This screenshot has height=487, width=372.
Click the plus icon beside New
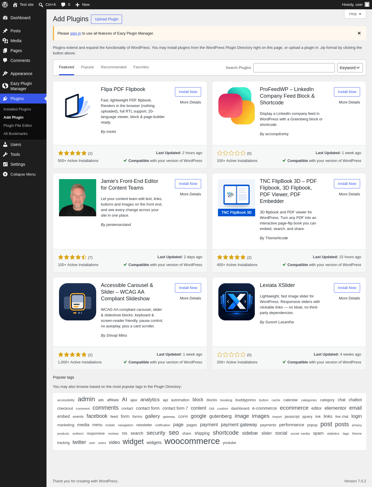[x=77, y=5]
